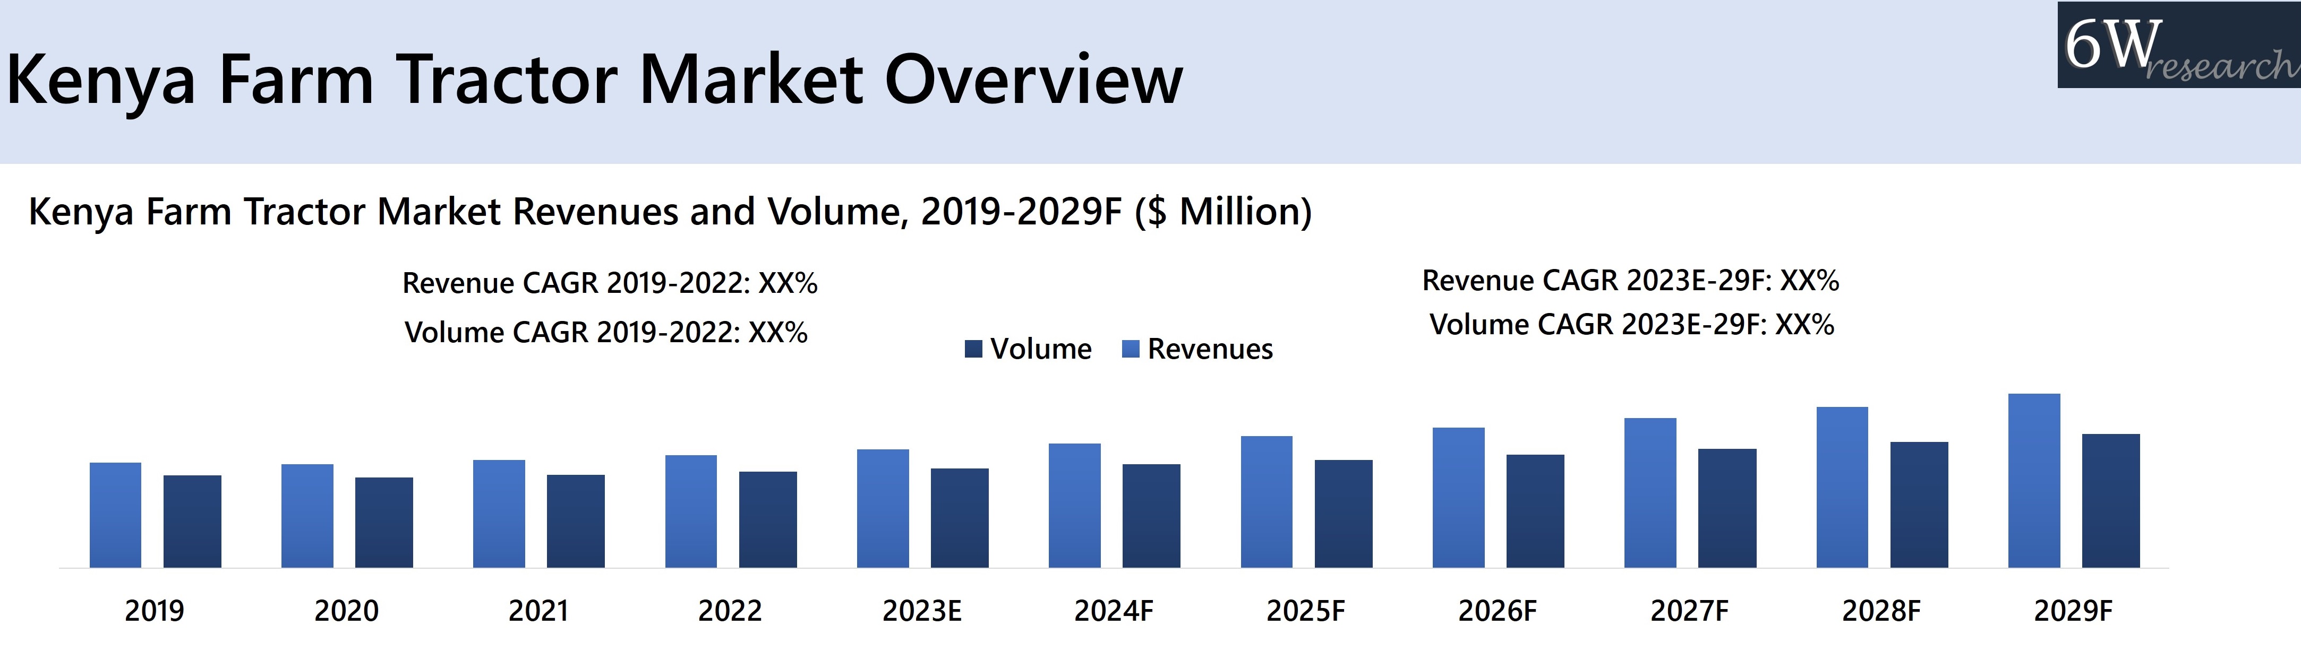This screenshot has width=2301, height=669.
Task: Click the 2029F revenues bar
Action: point(2034,481)
